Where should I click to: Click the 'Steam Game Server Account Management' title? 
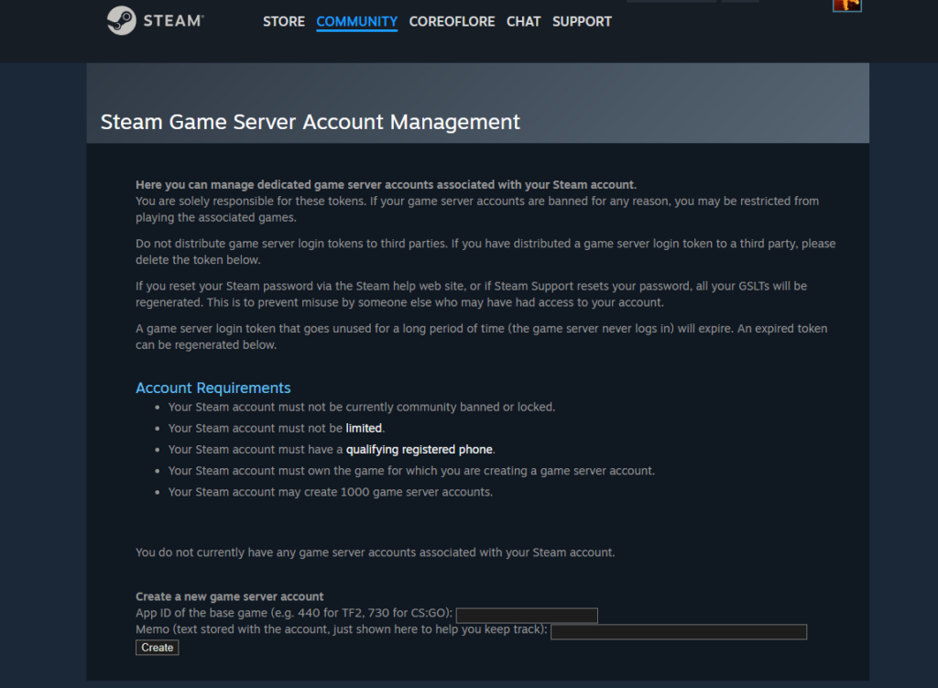click(310, 122)
